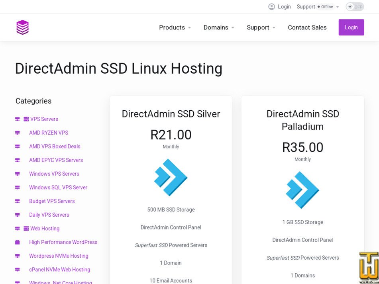Click DirectAdmin SSD Linux Hosting page heading
This screenshot has width=379, height=284.
[119, 69]
